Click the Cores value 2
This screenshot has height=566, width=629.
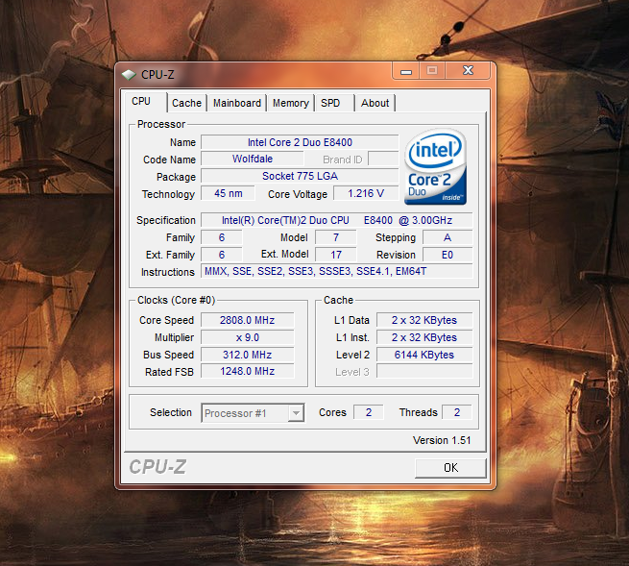click(368, 412)
